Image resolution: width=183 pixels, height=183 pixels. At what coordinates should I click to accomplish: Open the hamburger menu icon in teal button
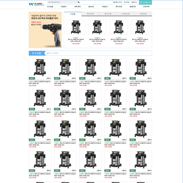pos(141,2)
